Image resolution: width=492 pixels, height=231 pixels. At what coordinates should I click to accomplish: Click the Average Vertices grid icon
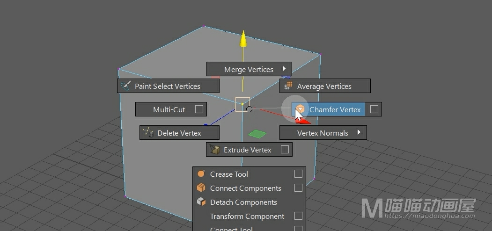(x=288, y=86)
